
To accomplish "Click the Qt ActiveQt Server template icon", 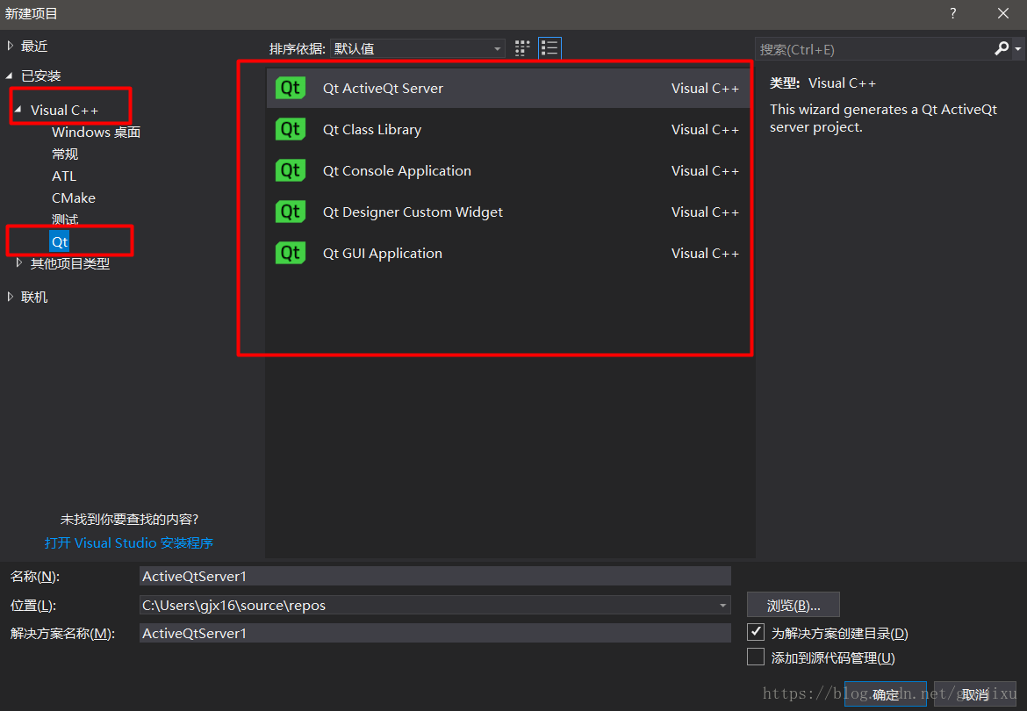I will pos(291,88).
